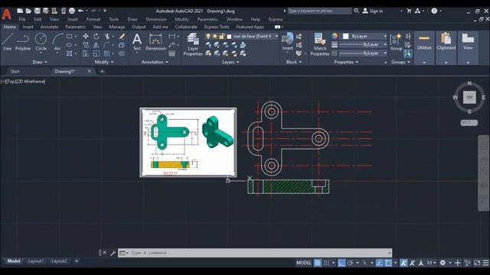Expand the Block panel dropdown
490x275 pixels.
[x=294, y=62]
